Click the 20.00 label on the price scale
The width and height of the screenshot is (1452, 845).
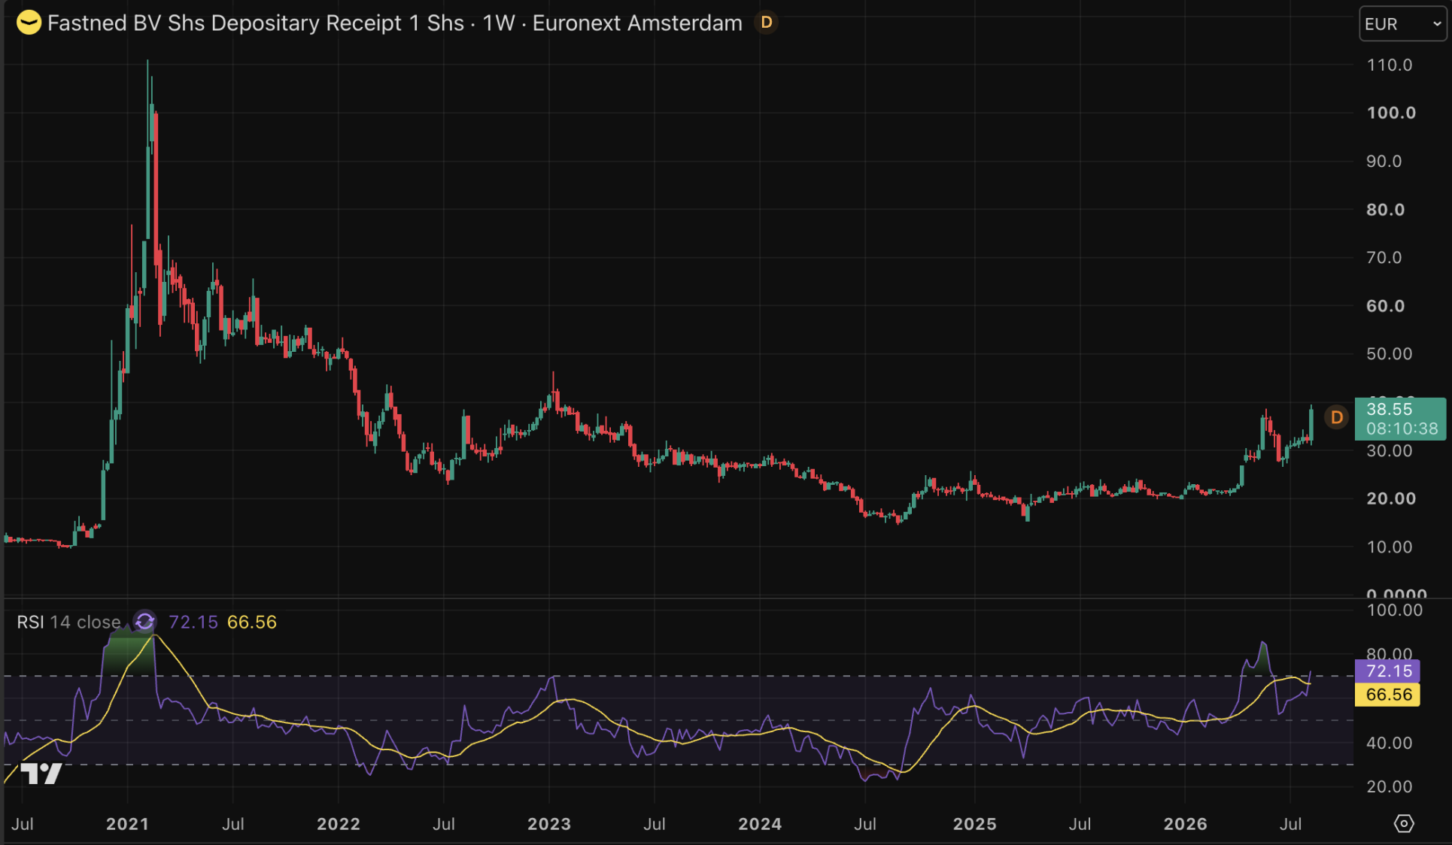[1391, 499]
